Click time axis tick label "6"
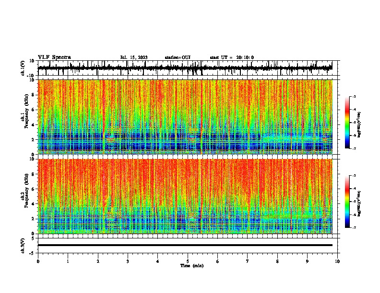 point(218,261)
